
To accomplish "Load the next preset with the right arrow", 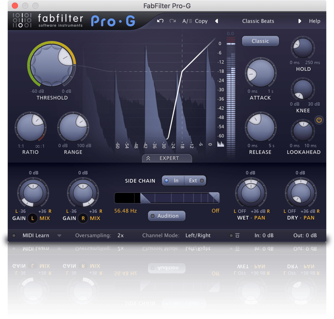I will pos(300,21).
